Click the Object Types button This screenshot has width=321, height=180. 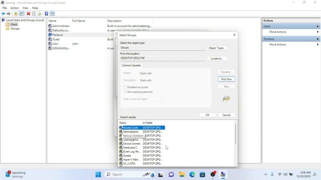click(x=217, y=48)
